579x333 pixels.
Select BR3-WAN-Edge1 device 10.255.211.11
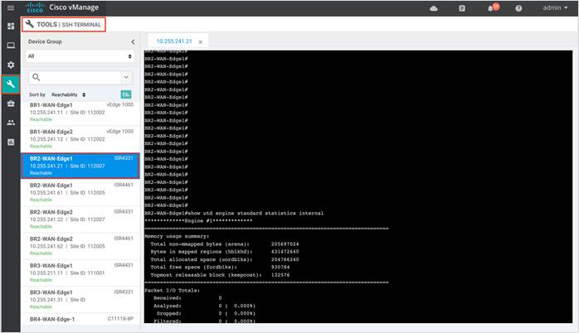(x=80, y=273)
